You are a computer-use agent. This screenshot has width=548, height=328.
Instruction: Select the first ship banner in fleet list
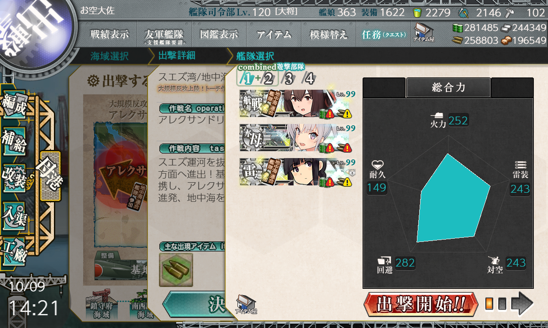click(297, 104)
